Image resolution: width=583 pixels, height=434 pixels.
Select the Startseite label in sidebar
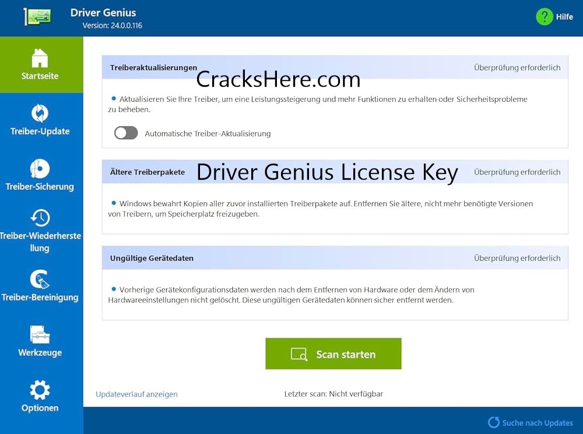coord(40,76)
